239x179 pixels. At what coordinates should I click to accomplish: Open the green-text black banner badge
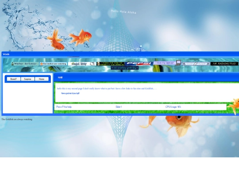pyautogui.click(x=111, y=64)
